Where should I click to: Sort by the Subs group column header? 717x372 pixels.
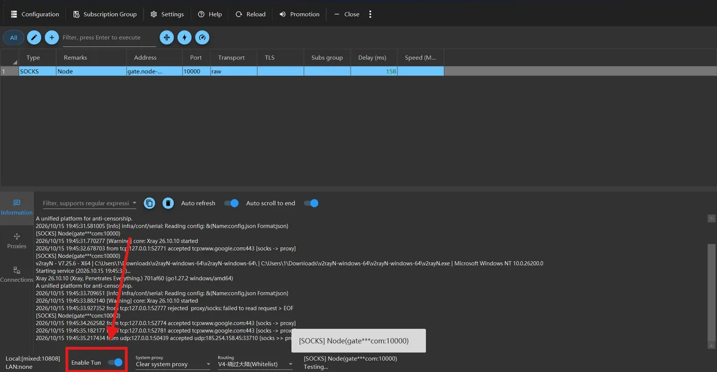[327, 58]
